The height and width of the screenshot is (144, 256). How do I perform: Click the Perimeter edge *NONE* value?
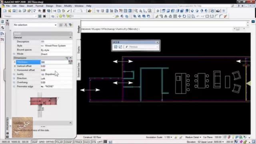tap(49, 86)
